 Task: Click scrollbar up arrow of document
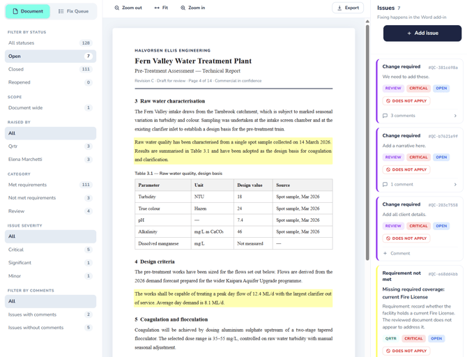[x=367, y=21]
